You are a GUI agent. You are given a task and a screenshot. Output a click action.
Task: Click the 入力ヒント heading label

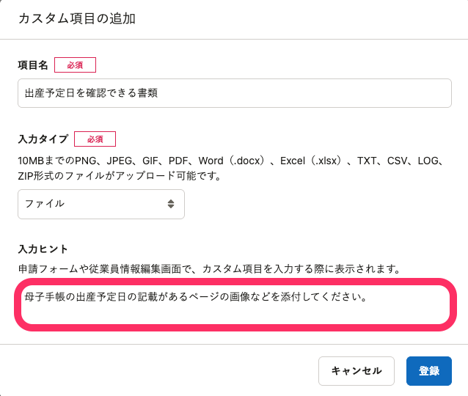click(43, 249)
